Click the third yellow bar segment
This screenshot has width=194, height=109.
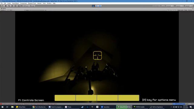107,98
